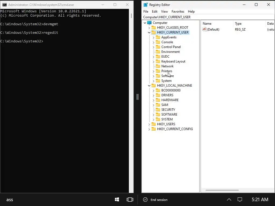275x206 pixels.
Task: Sort values by the Type column header
Action: tap(249, 24)
